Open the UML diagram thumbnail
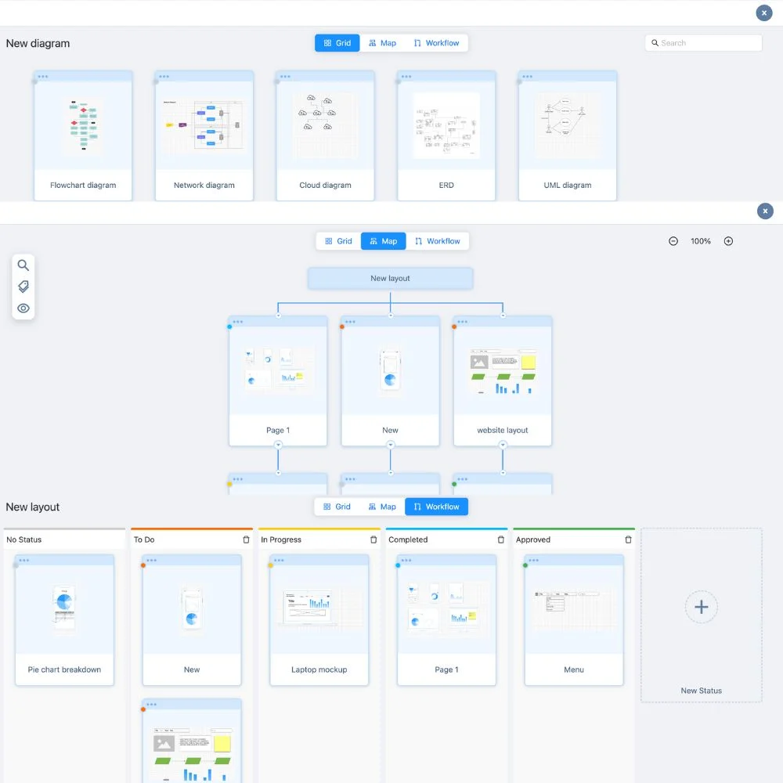This screenshot has width=783, height=783. (567, 125)
